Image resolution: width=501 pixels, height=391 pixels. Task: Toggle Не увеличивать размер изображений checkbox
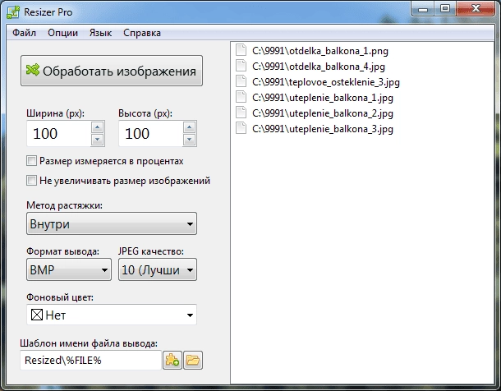(x=31, y=181)
